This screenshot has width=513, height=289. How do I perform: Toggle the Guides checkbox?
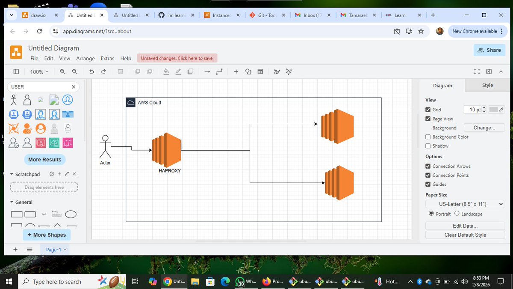tap(428, 185)
